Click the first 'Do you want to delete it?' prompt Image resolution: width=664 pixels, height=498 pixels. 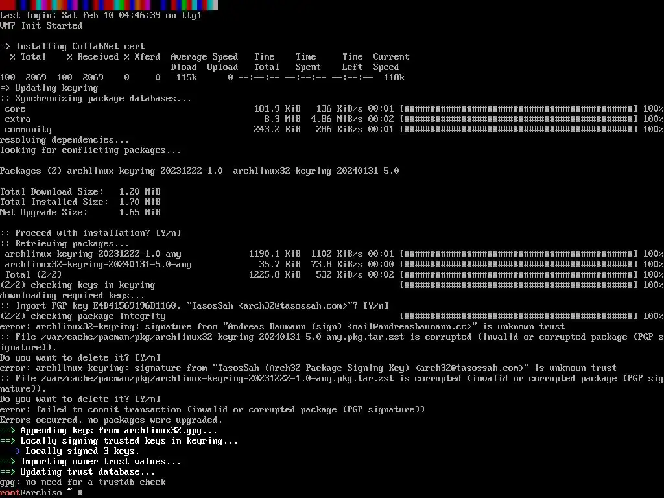coord(80,358)
